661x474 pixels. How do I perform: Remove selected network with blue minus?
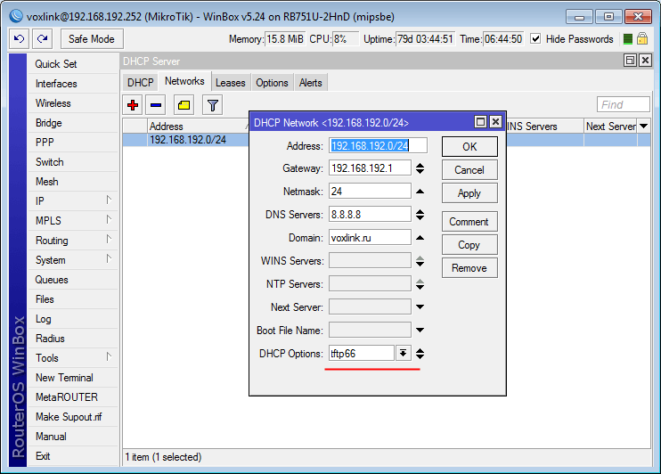[156, 105]
